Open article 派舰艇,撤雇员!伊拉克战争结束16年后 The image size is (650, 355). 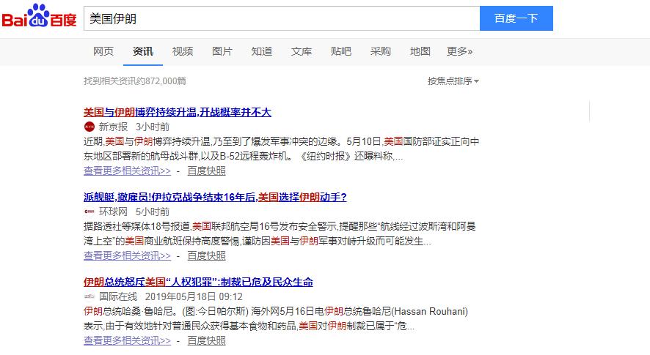(x=215, y=197)
